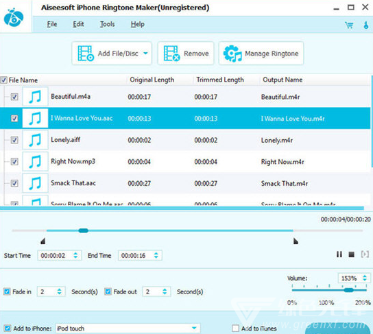Click the music note icon for Beautiful.m4a
Viewport: 373px width, 334px height.
coord(35,96)
